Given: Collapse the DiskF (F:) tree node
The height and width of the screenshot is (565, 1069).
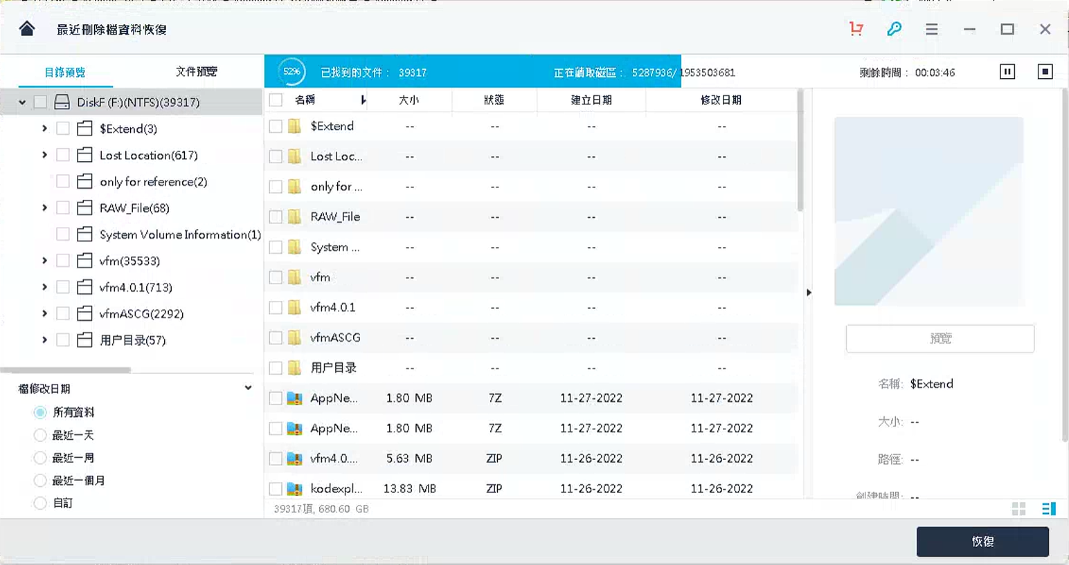Looking at the screenshot, I should coord(21,101).
